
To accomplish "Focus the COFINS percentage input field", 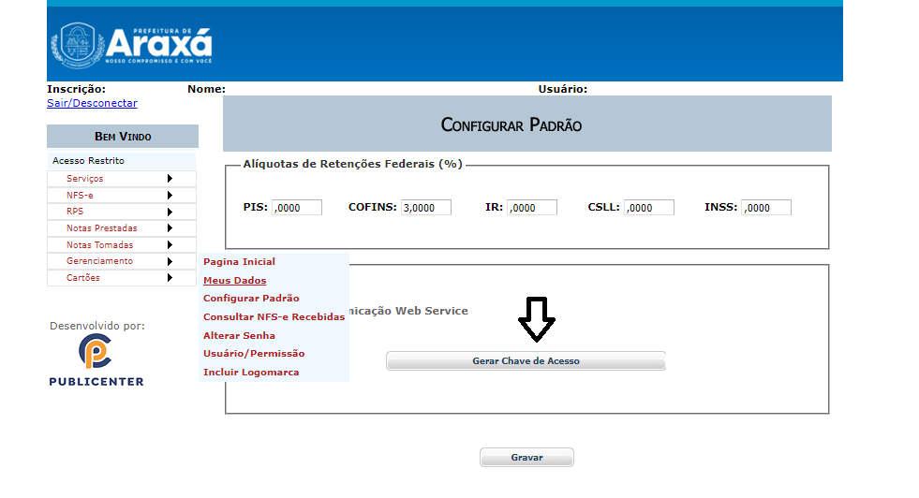I will pyautogui.click(x=426, y=208).
